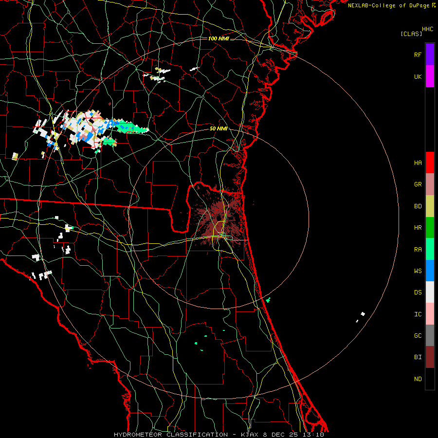Select the GR legend label
The width and height of the screenshot is (438, 438).
click(418, 184)
